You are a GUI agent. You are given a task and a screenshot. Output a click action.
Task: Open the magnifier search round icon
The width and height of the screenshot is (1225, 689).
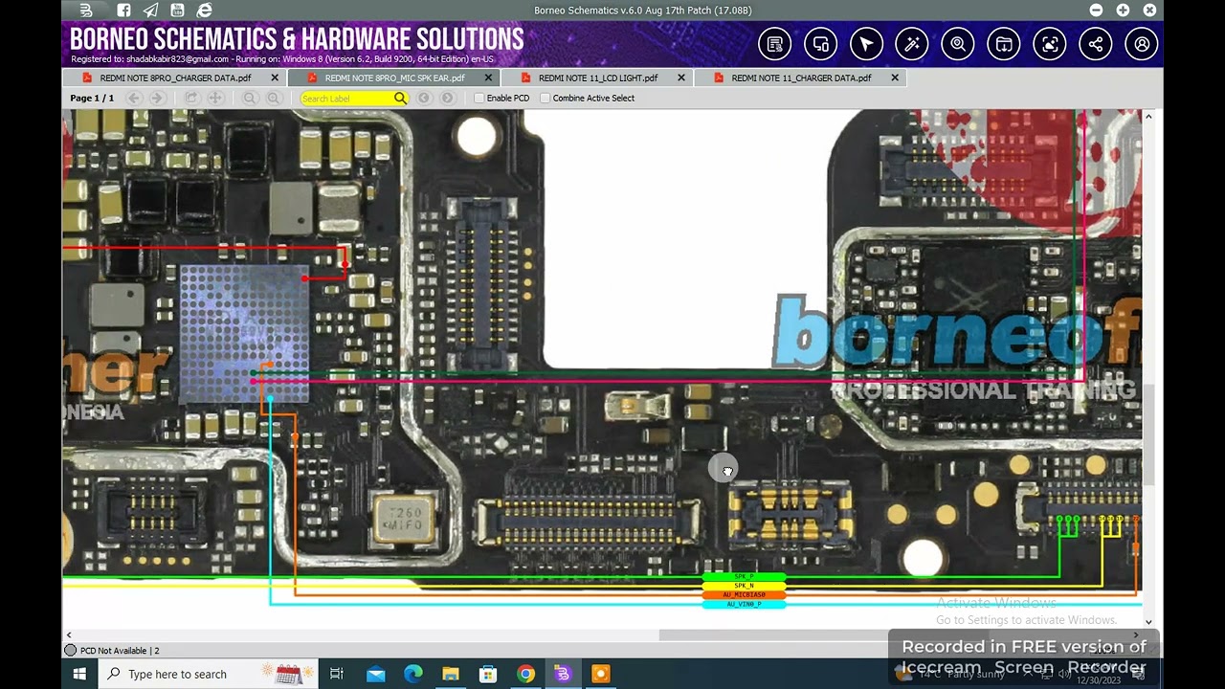tap(958, 44)
